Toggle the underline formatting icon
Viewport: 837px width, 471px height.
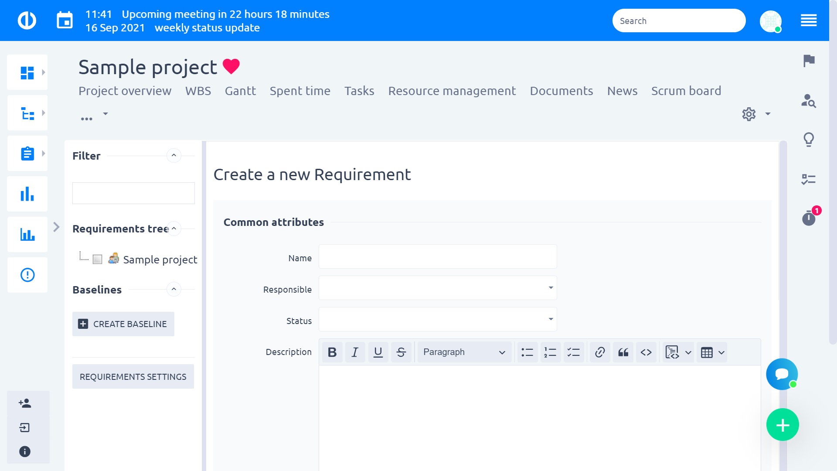pos(378,352)
